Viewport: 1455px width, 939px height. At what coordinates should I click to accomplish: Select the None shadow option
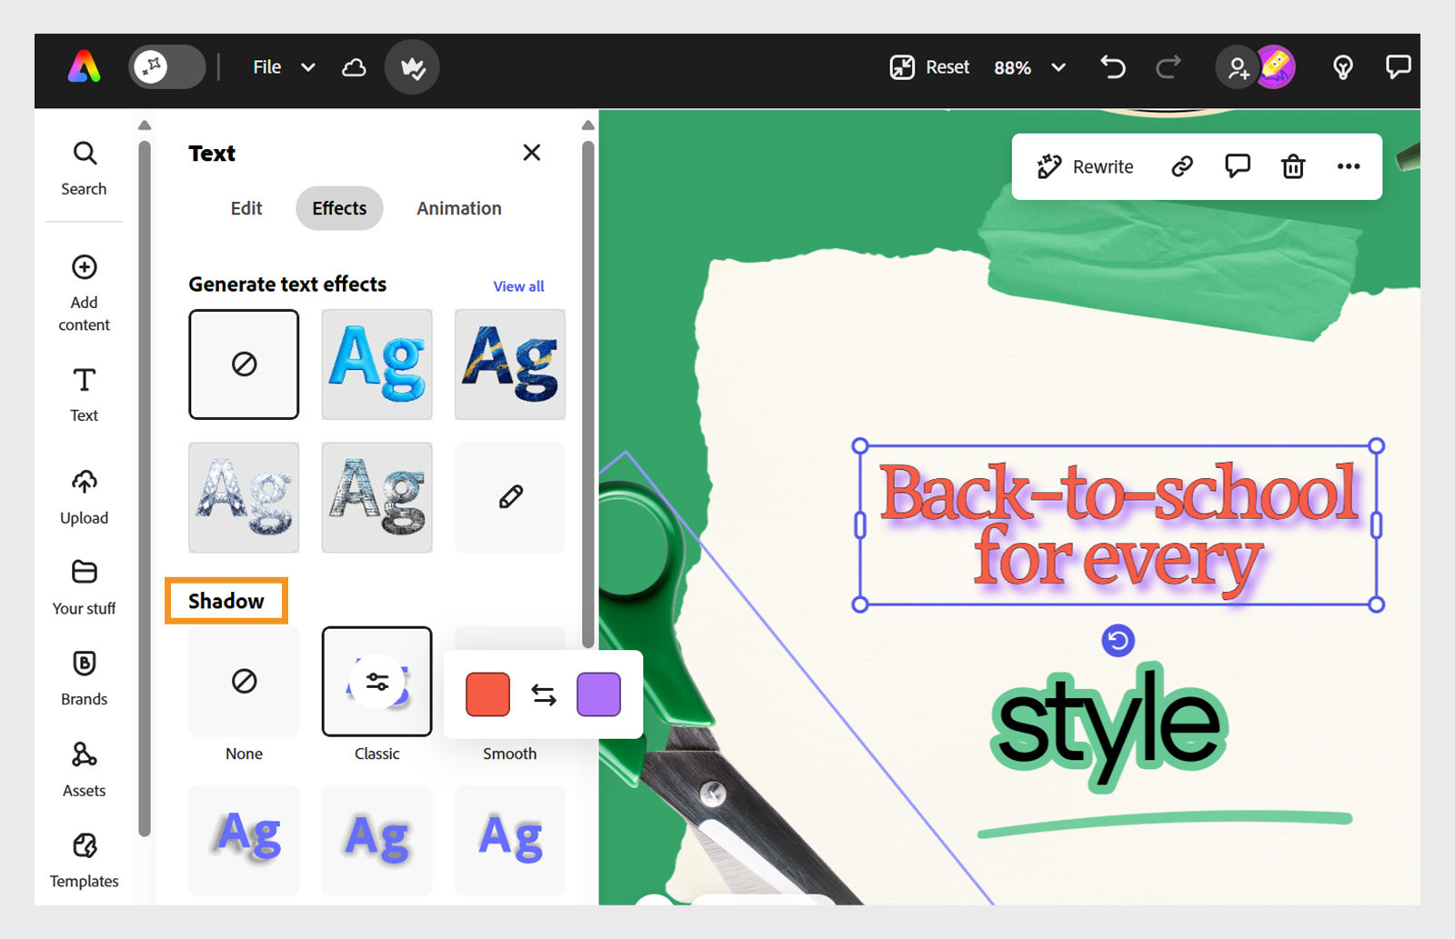click(243, 682)
